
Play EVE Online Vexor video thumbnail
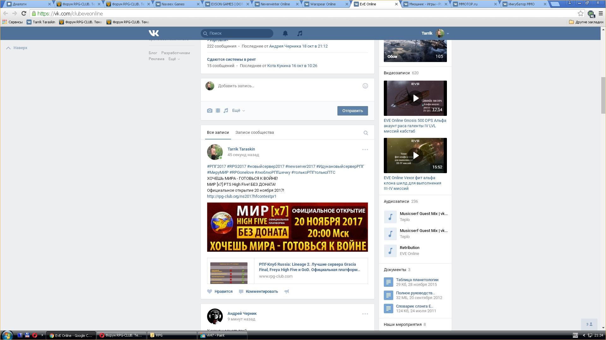click(415, 156)
